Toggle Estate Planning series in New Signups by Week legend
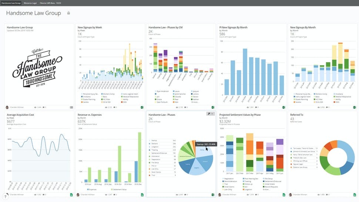Screen dimensions: 359x202 (88, 100)
